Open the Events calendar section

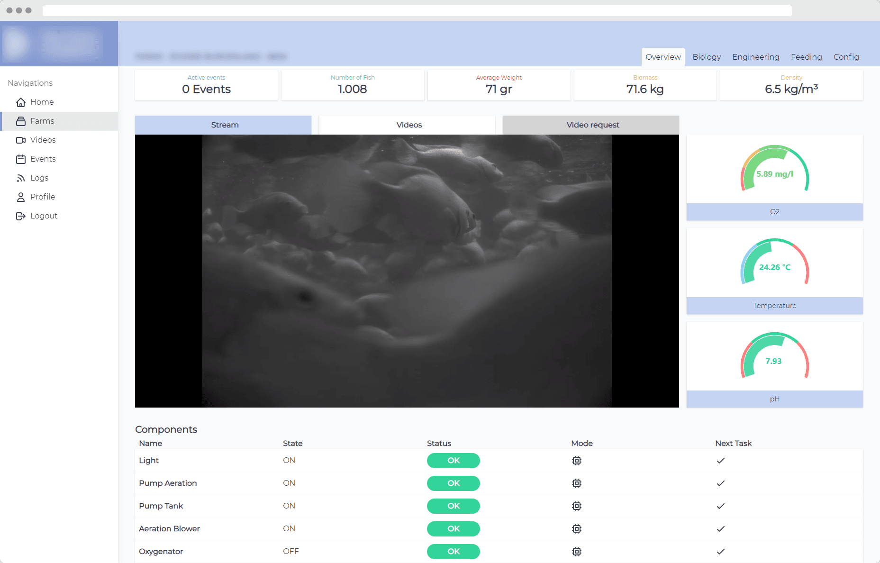43,159
